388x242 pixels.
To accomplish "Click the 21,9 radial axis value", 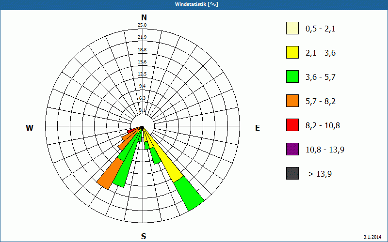I will tap(143, 37).
